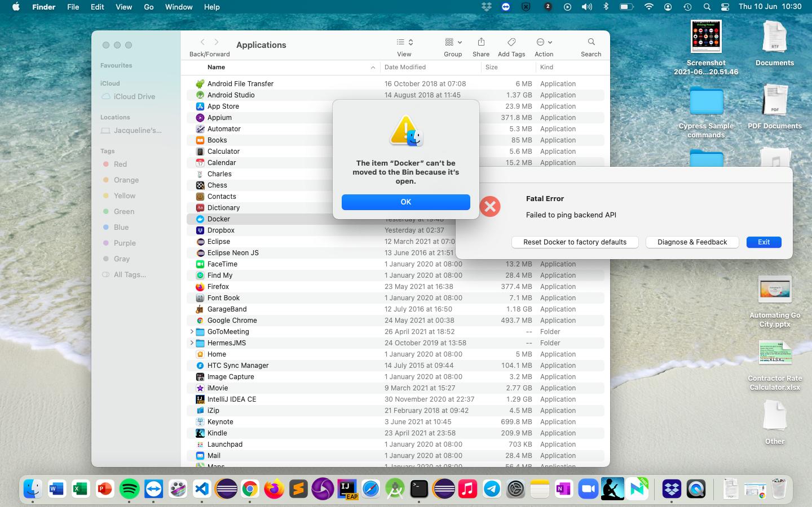
Task: Select the Green tag in the sidebar
Action: 123,212
